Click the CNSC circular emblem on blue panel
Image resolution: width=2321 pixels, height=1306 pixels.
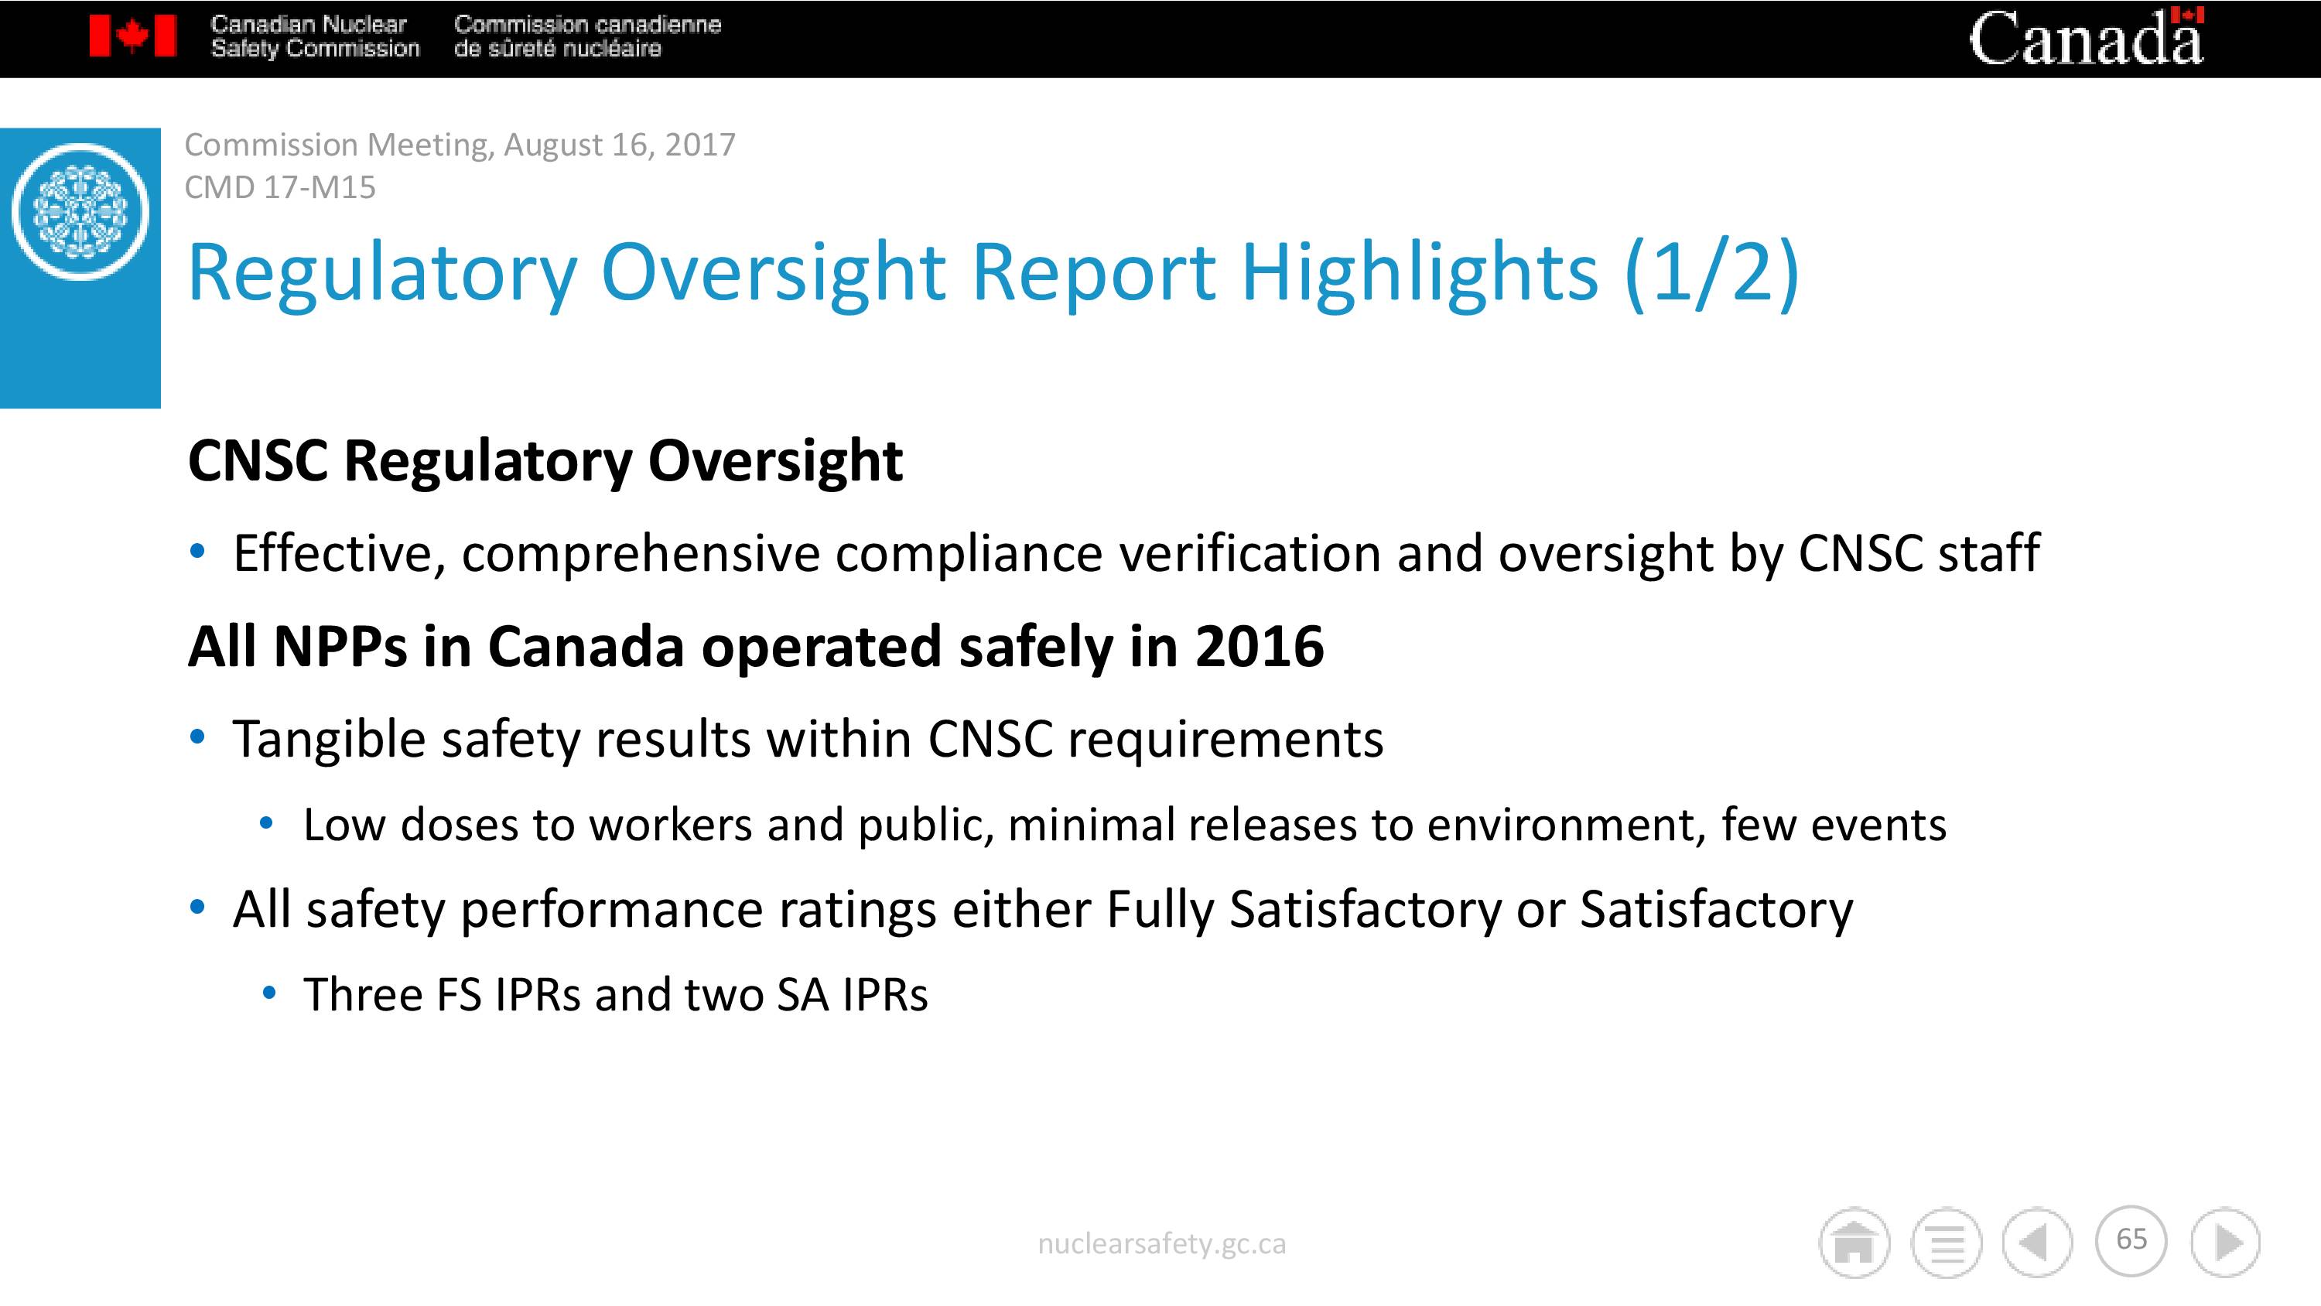pos(80,213)
